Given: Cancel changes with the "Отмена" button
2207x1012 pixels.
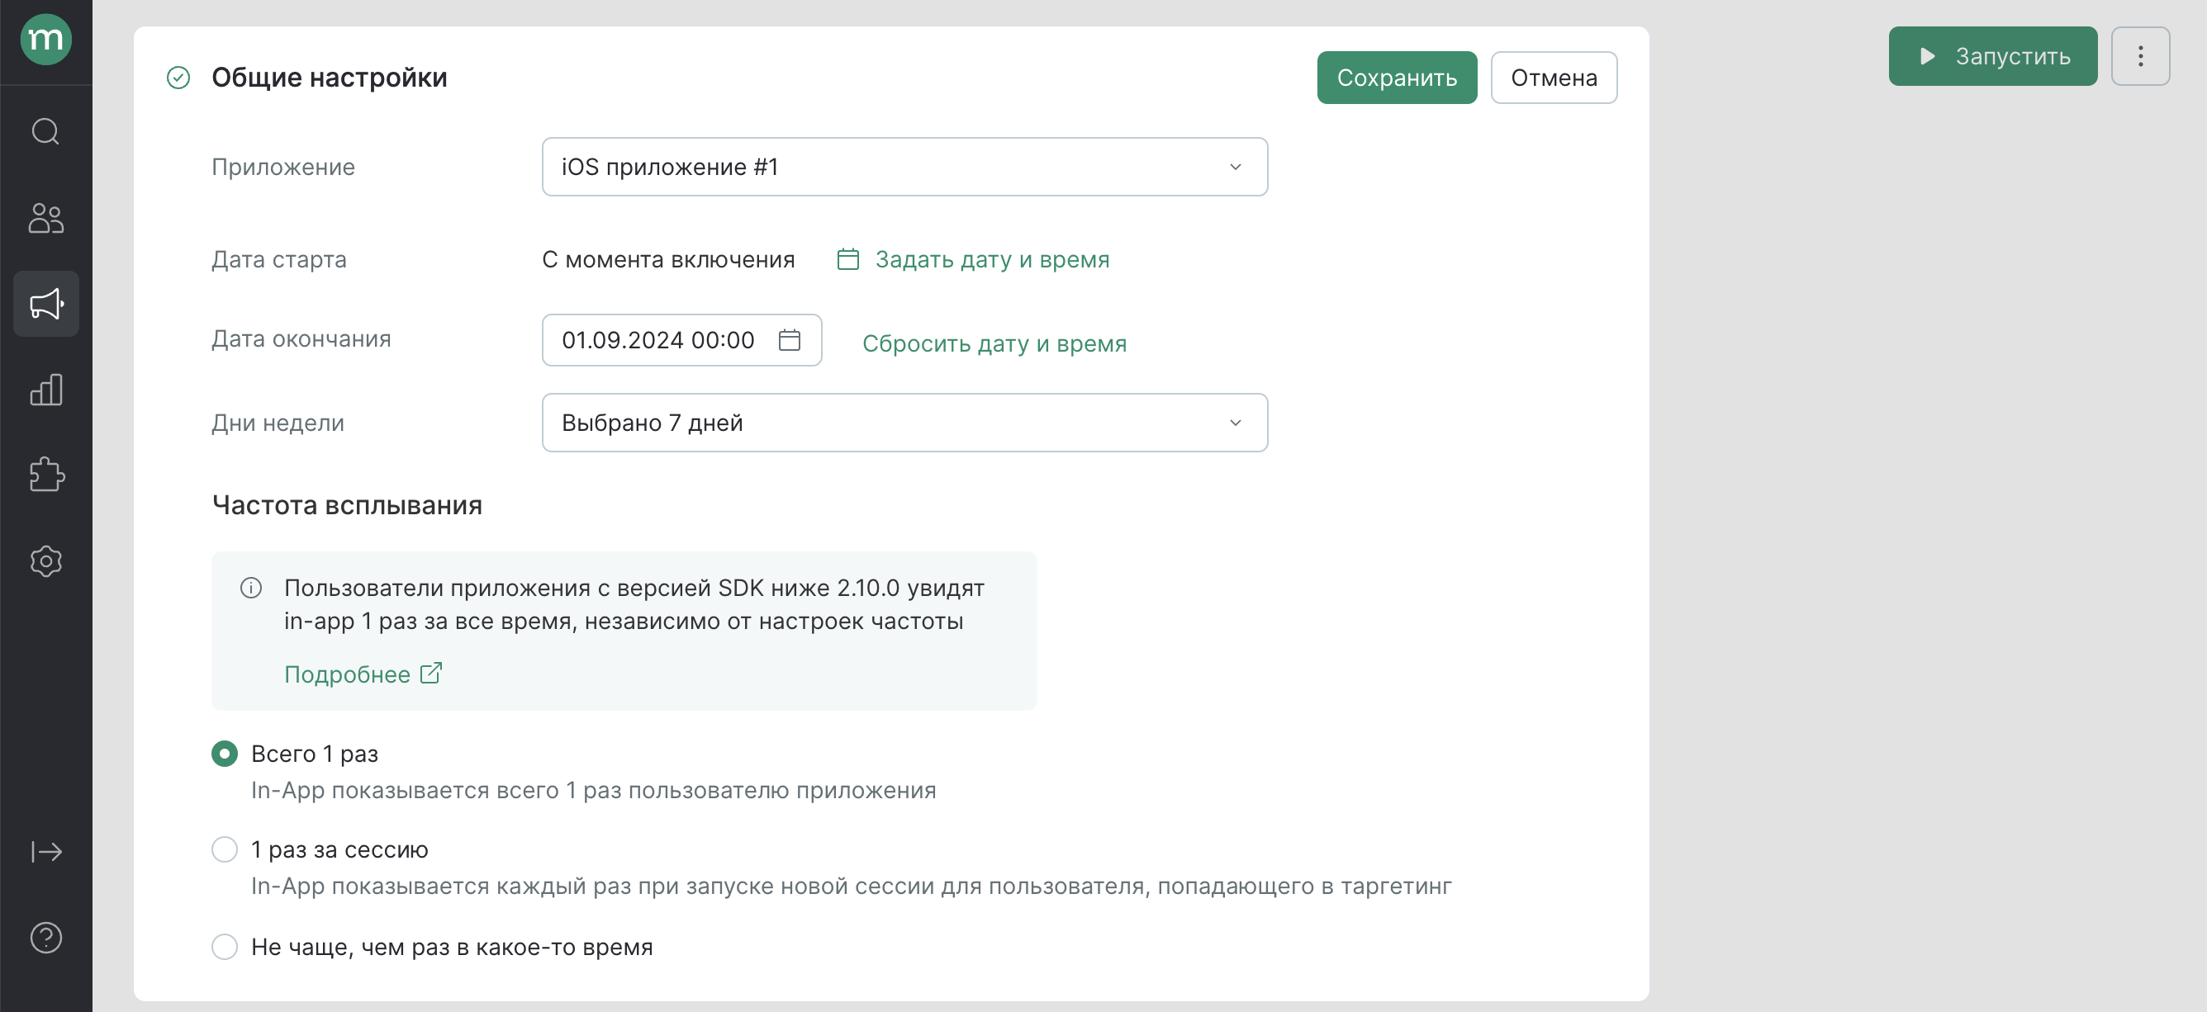Looking at the screenshot, I should [x=1554, y=78].
